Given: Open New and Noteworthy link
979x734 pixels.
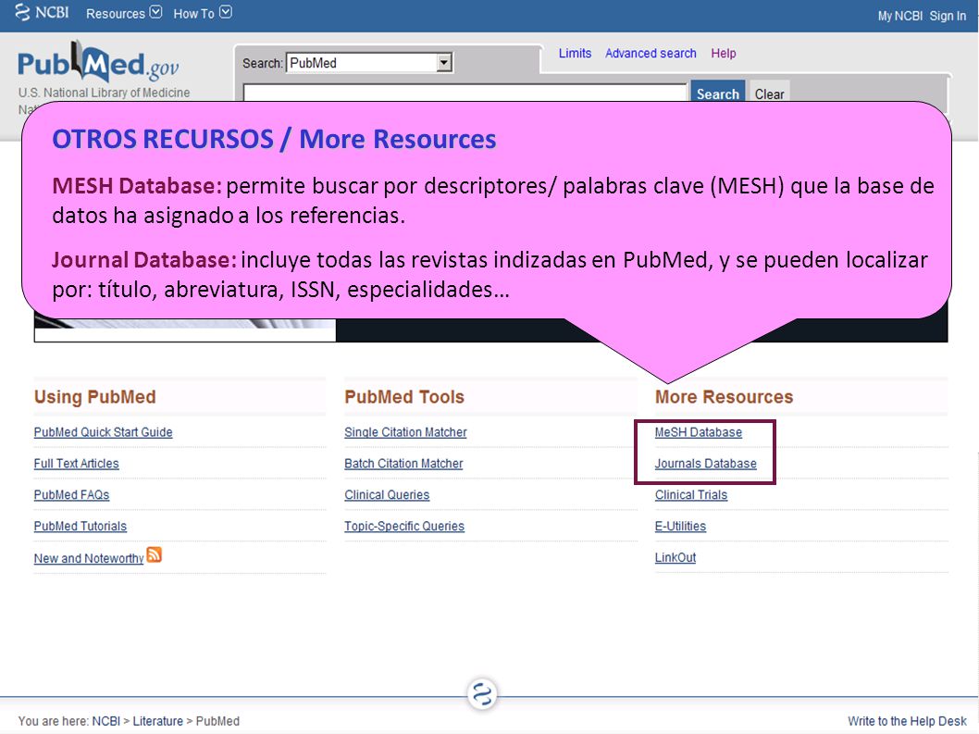Looking at the screenshot, I should click(89, 558).
